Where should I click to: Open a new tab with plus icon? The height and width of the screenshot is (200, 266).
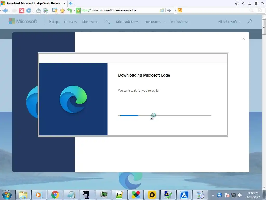point(71,3)
